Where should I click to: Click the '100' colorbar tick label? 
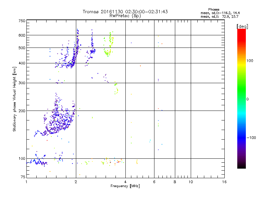coord(250,61)
